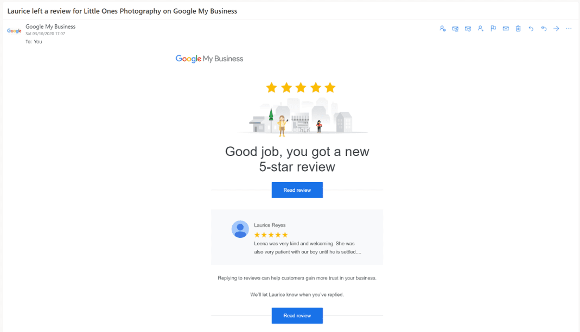This screenshot has width=580, height=332.
Task: Forward this email with the arrow icon
Action: (x=556, y=29)
